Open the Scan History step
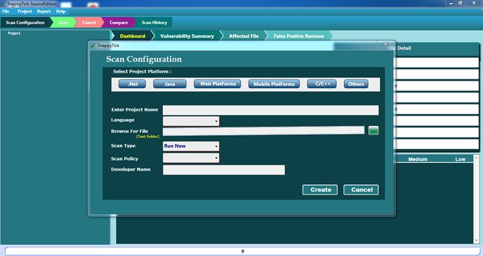This screenshot has height=256, width=483. point(154,22)
